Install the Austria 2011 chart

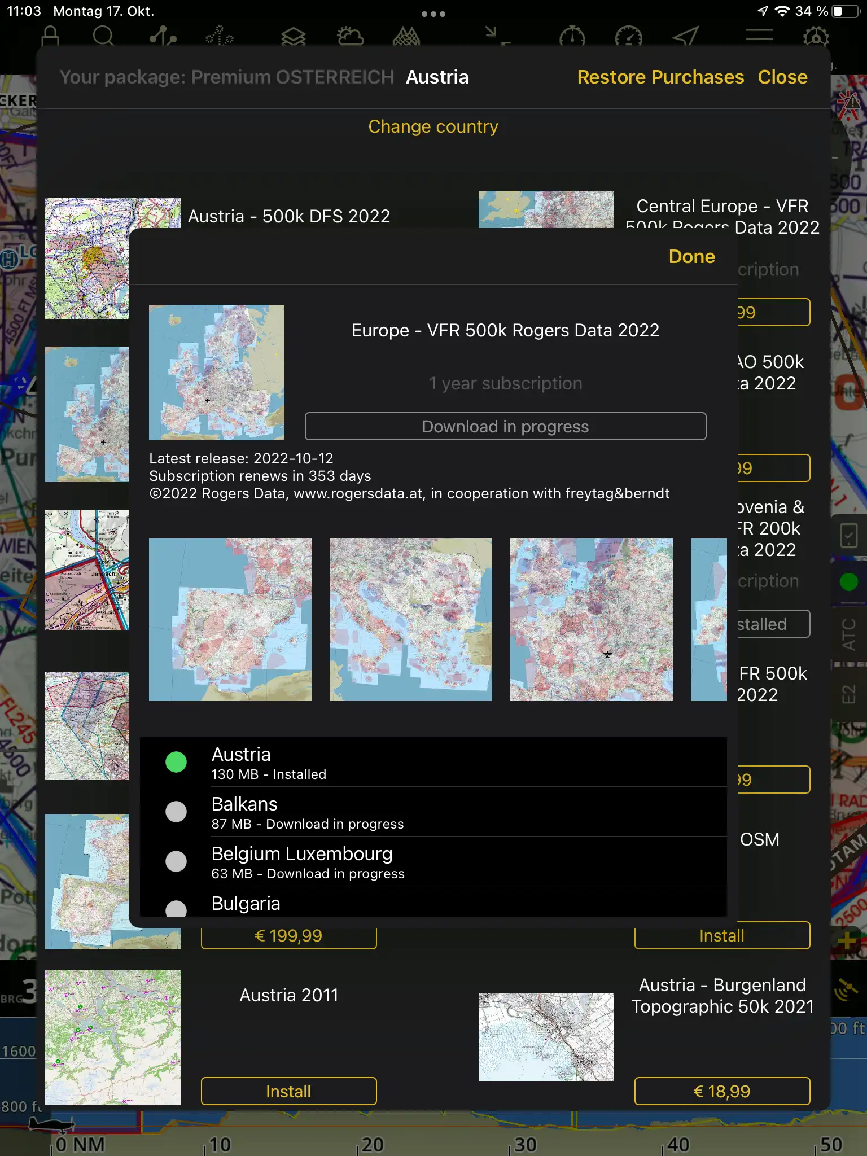coord(288,1091)
